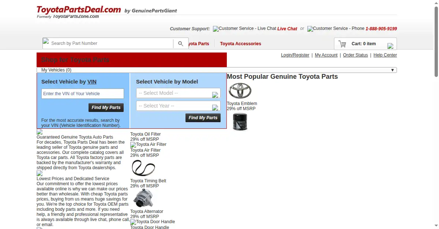Open the Toyota Accessories menu
439x229 pixels.
tap(241, 44)
